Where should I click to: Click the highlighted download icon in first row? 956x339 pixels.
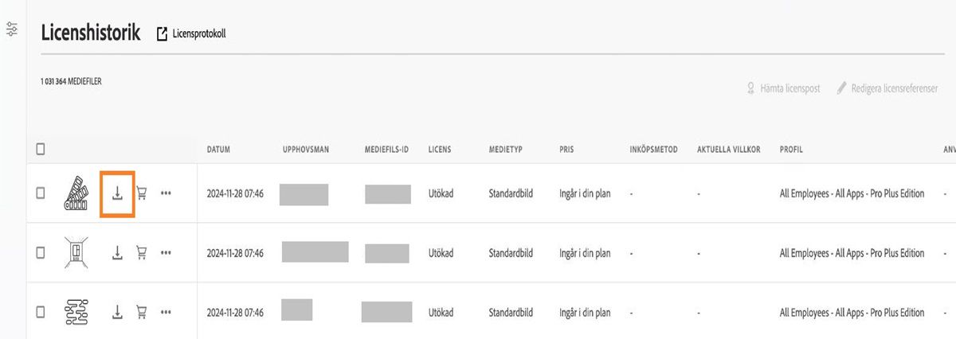tap(117, 193)
